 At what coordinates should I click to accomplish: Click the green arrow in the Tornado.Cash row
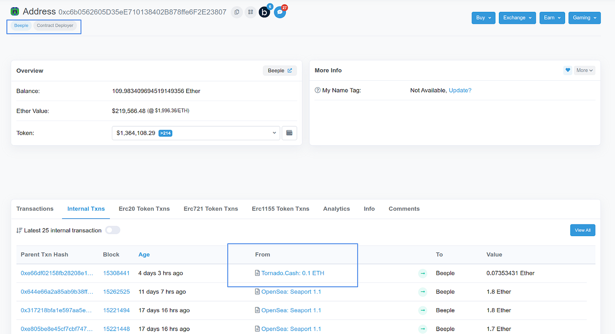[422, 273]
